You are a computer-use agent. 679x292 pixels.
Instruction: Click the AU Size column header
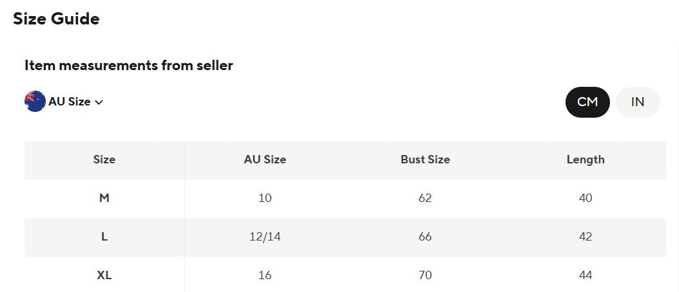pyautogui.click(x=265, y=160)
